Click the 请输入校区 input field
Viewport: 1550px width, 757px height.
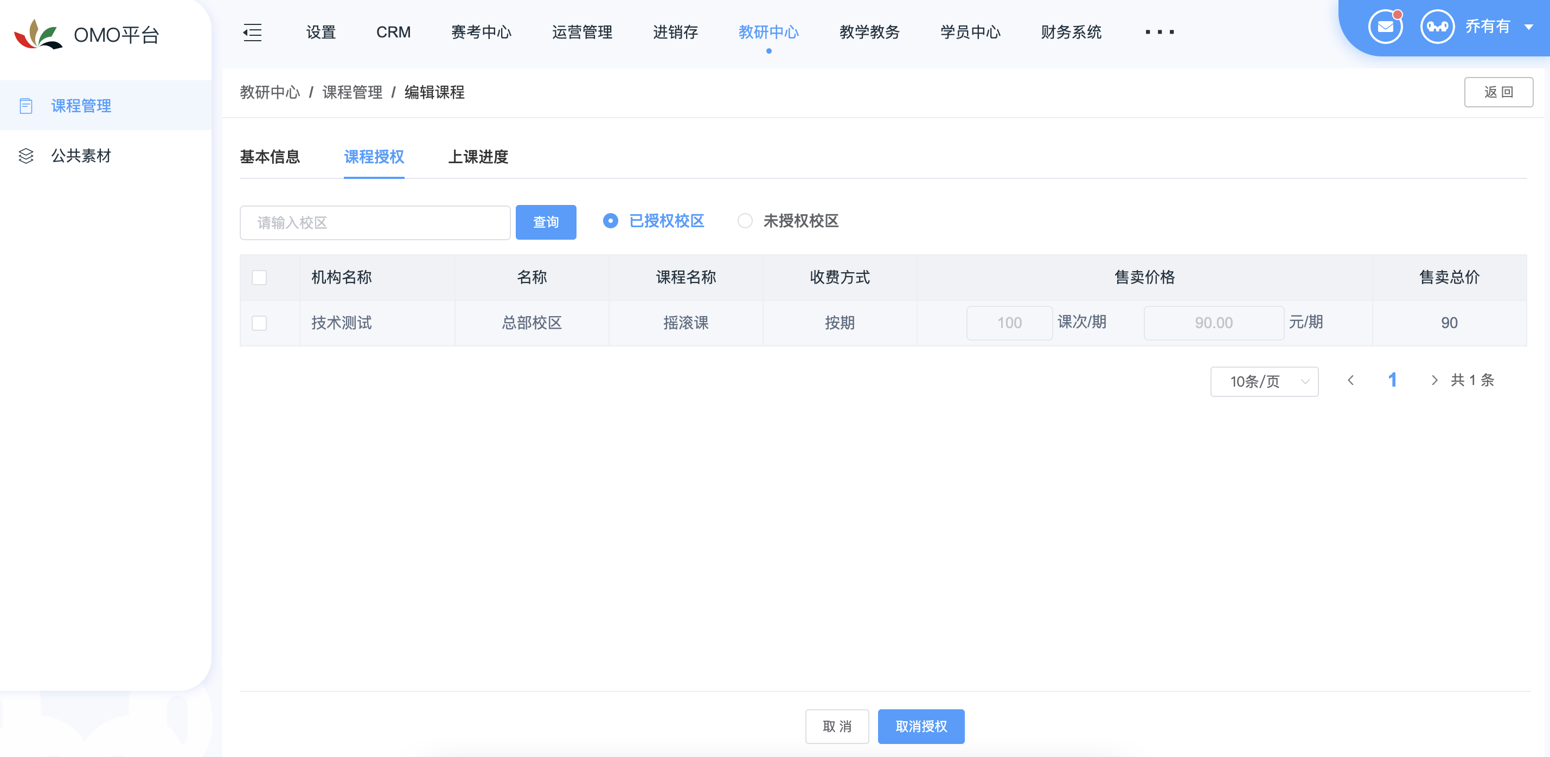[375, 223]
